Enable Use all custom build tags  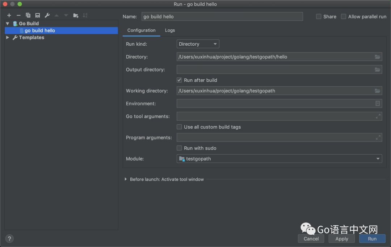click(x=179, y=127)
